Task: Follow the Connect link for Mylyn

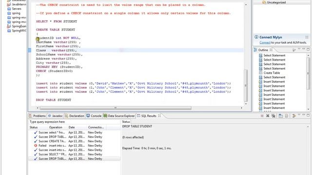Action: (265, 42)
